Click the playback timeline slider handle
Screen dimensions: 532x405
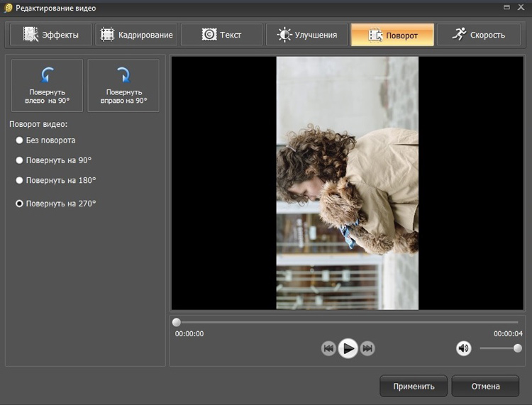(177, 322)
